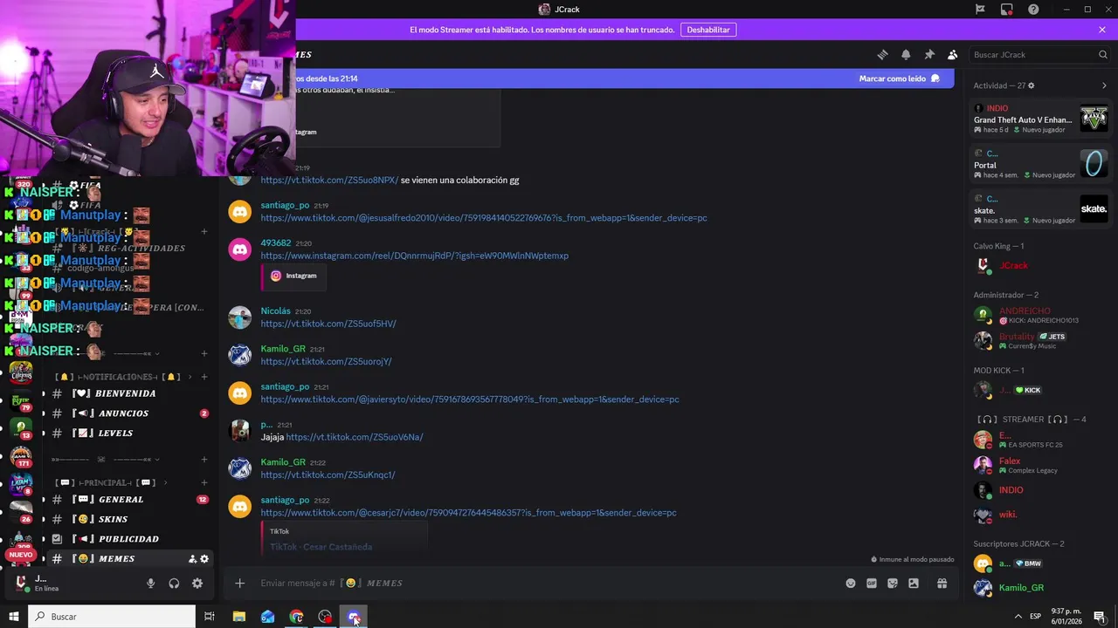1118x628 pixels.
Task: Create channel in PRINCIPAL with plus
Action: (x=204, y=482)
